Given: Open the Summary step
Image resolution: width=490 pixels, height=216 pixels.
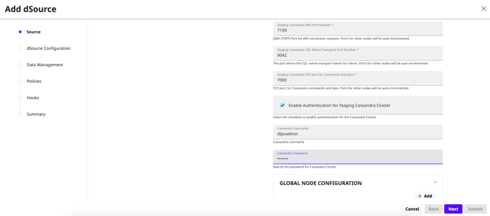Looking at the screenshot, I should pos(36,114).
